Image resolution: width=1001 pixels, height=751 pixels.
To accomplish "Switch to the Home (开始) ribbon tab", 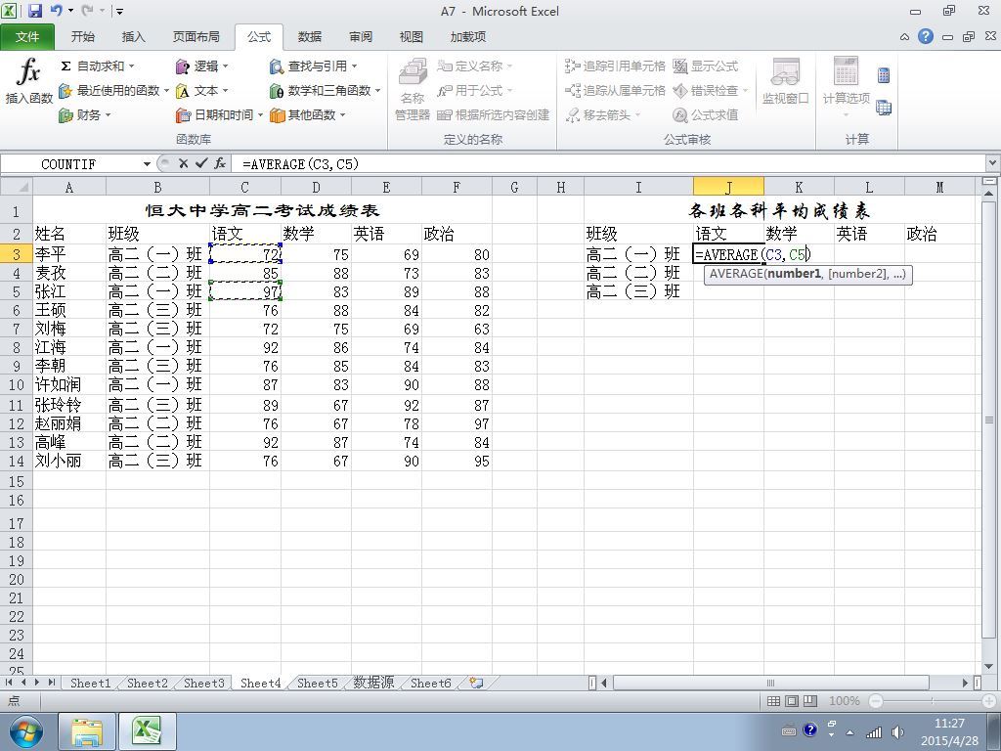I will pos(82,37).
